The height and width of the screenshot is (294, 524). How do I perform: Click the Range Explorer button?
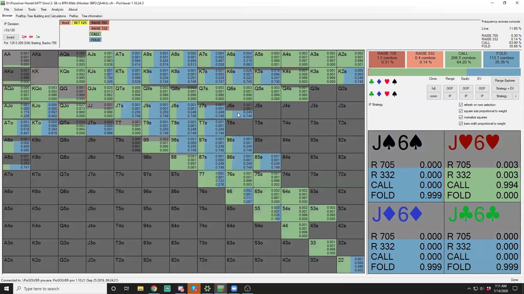point(505,81)
